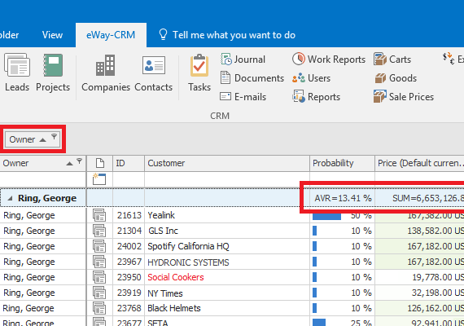The height and width of the screenshot is (326, 464).
Task: Open filter on Owner column header
Action: tap(79, 161)
